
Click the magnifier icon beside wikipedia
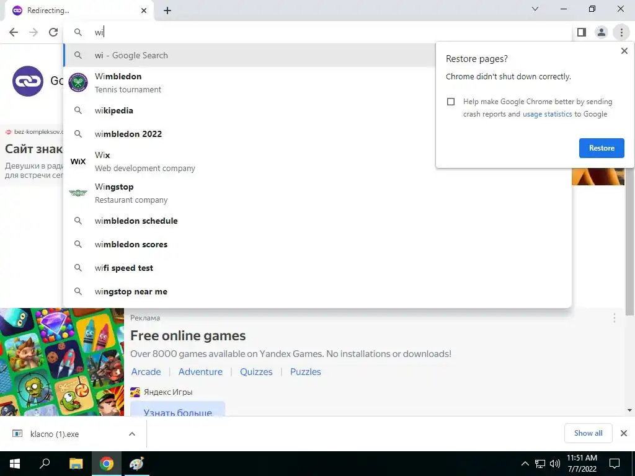pyautogui.click(x=78, y=110)
